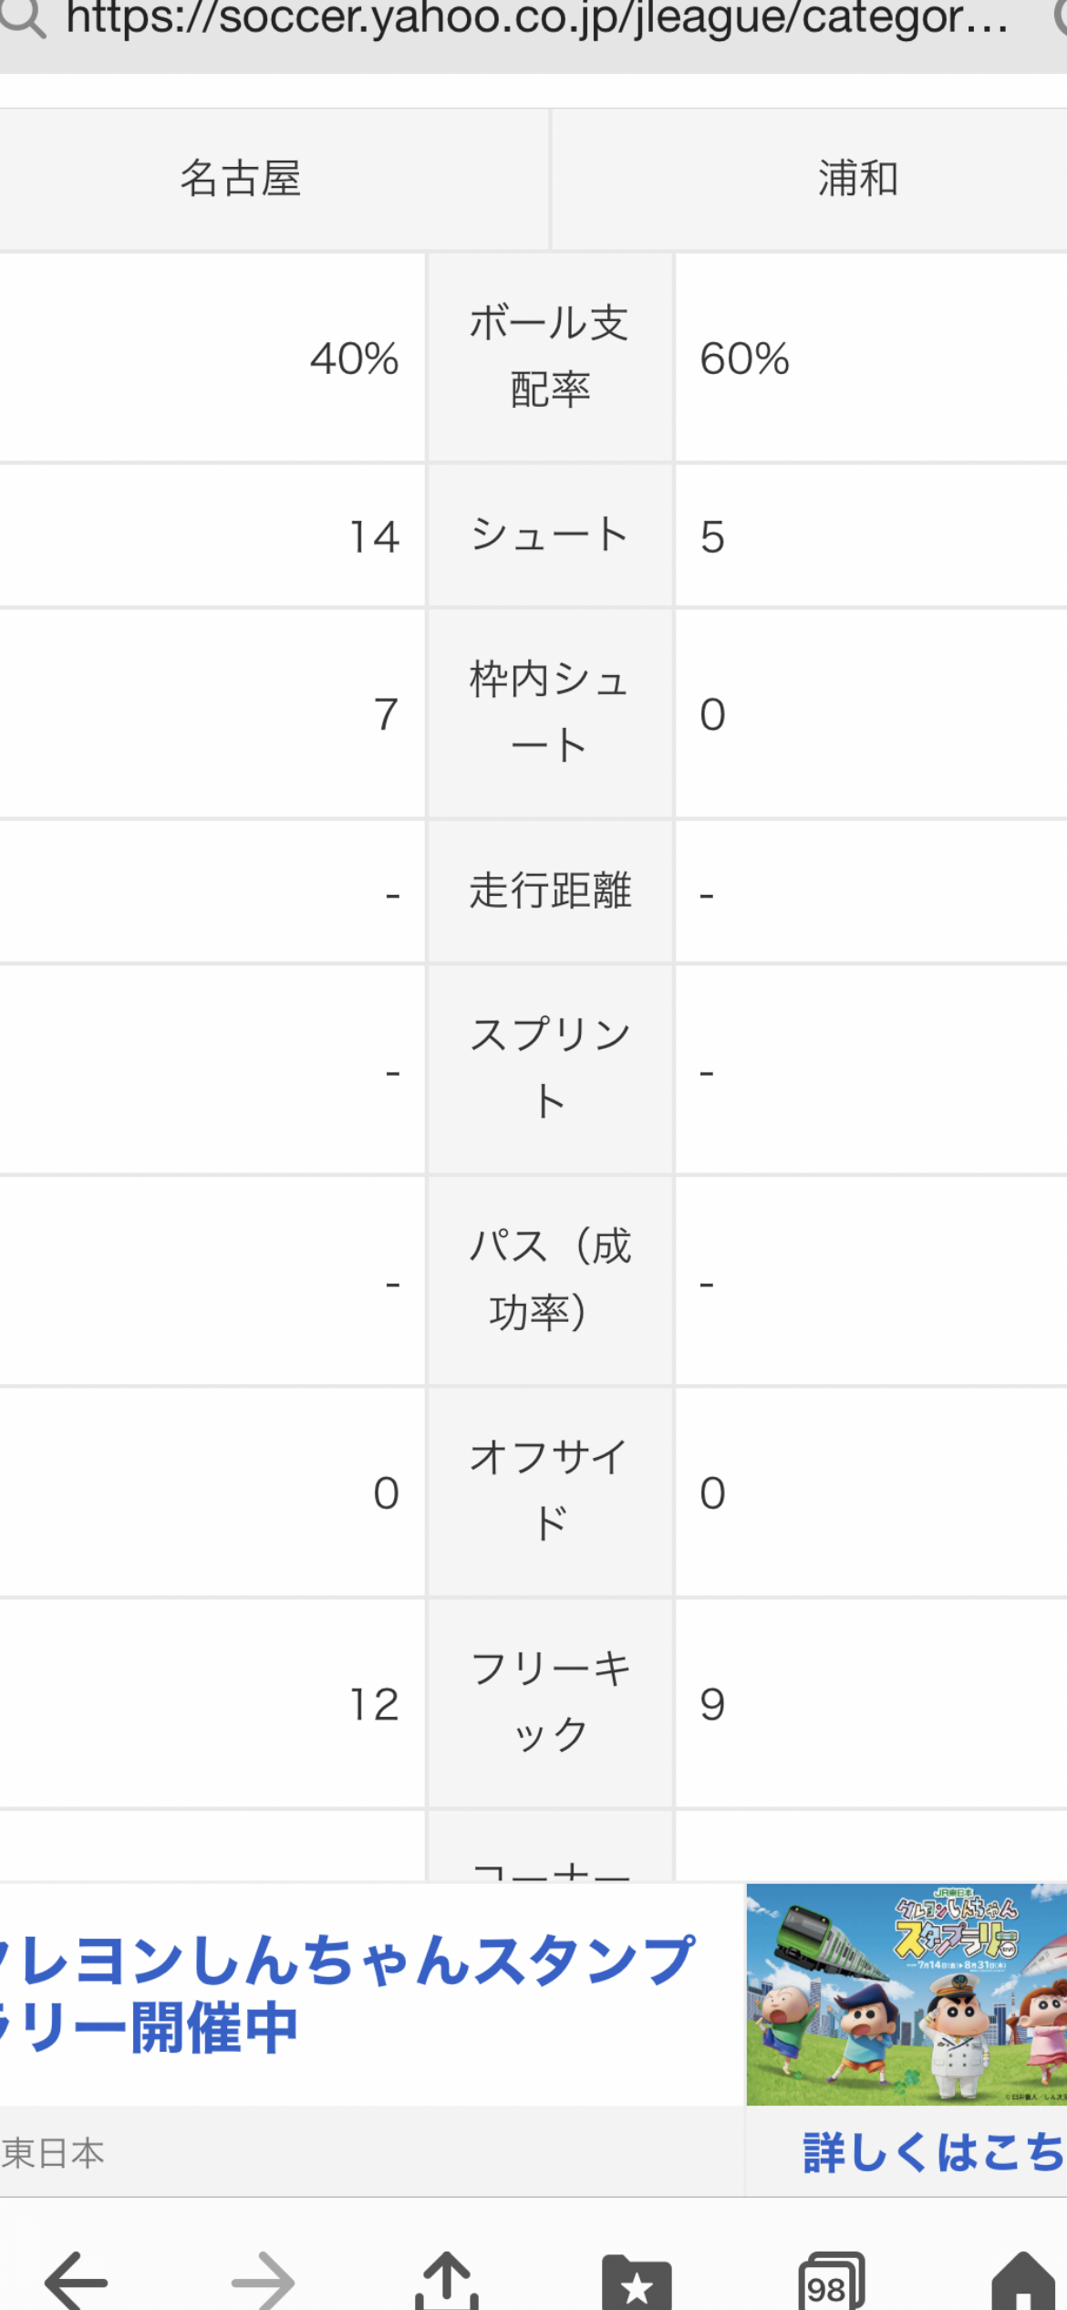1067x2310 pixels.
Task: Tap the クレヨンしんちゃんスタンプラリー開催中 ad headline
Action: coord(347,1993)
